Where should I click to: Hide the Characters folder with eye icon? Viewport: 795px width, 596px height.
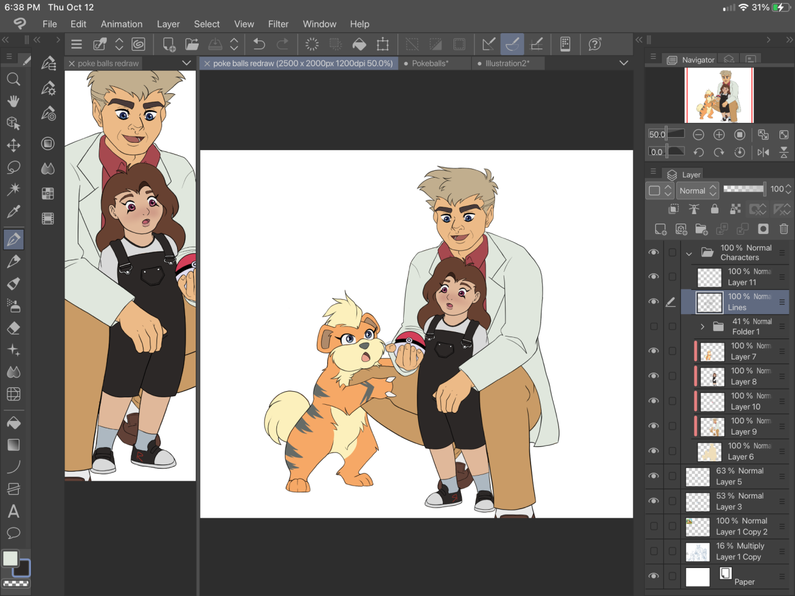(653, 252)
